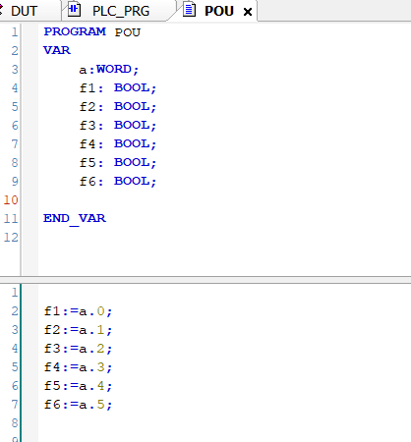Click the VAR keyword

[57, 50]
